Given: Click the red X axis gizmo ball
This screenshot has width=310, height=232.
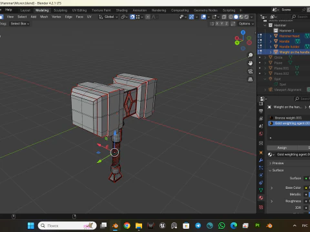Looking at the screenshot, I should (237, 38).
